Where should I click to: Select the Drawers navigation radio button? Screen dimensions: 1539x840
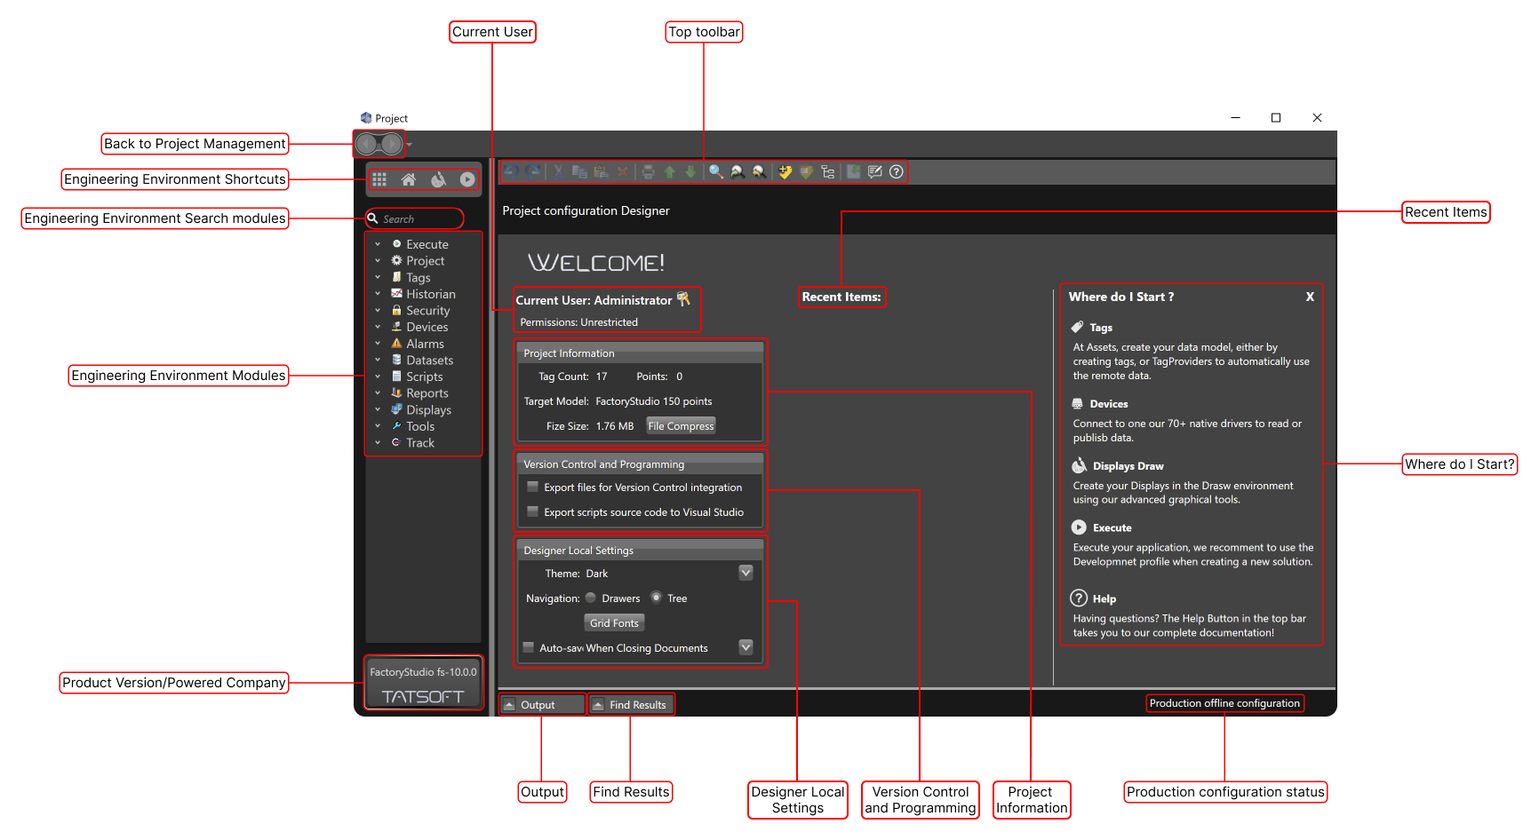tap(591, 598)
